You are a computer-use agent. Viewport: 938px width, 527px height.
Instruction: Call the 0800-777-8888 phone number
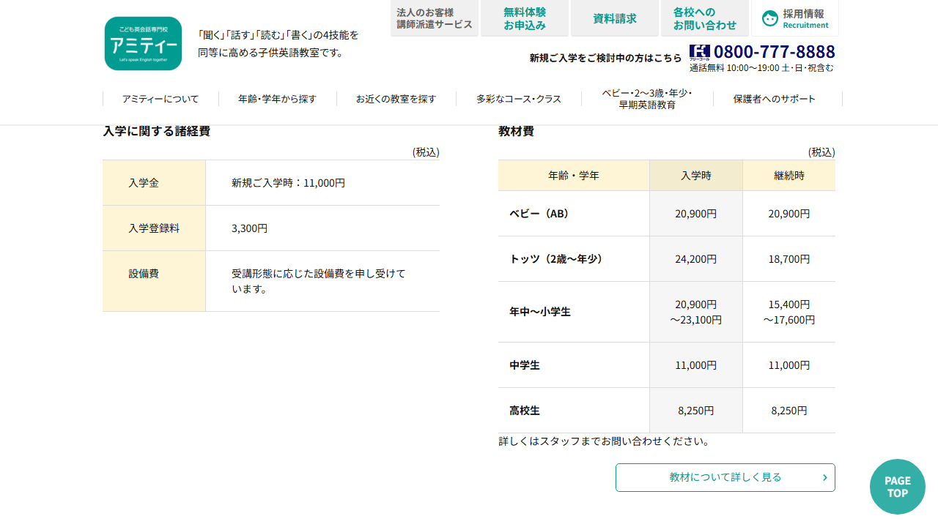click(x=775, y=52)
